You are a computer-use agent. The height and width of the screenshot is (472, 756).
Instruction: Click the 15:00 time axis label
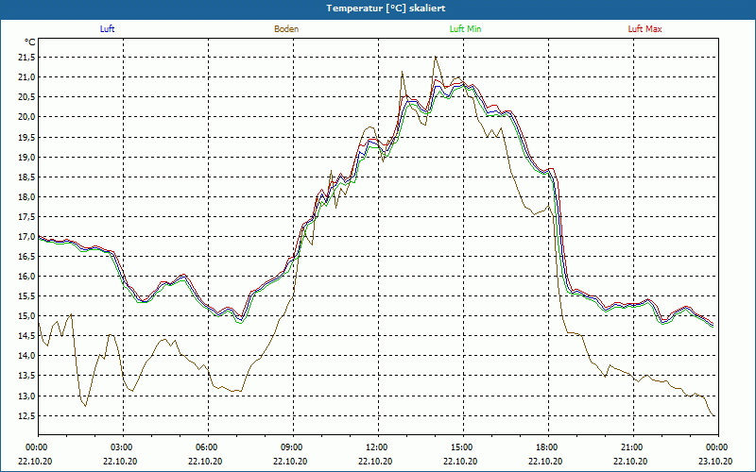pyautogui.click(x=463, y=447)
